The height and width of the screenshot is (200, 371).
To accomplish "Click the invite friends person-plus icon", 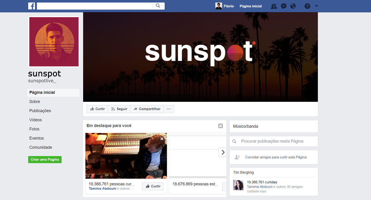I will coord(237,157).
